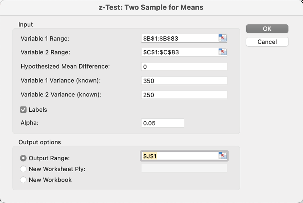Click the 'Input' section heading
Viewport: 303px width, 203px height.
[x=26, y=24]
